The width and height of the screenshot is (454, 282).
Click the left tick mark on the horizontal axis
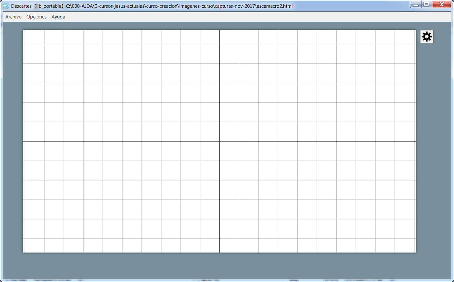pos(122,141)
